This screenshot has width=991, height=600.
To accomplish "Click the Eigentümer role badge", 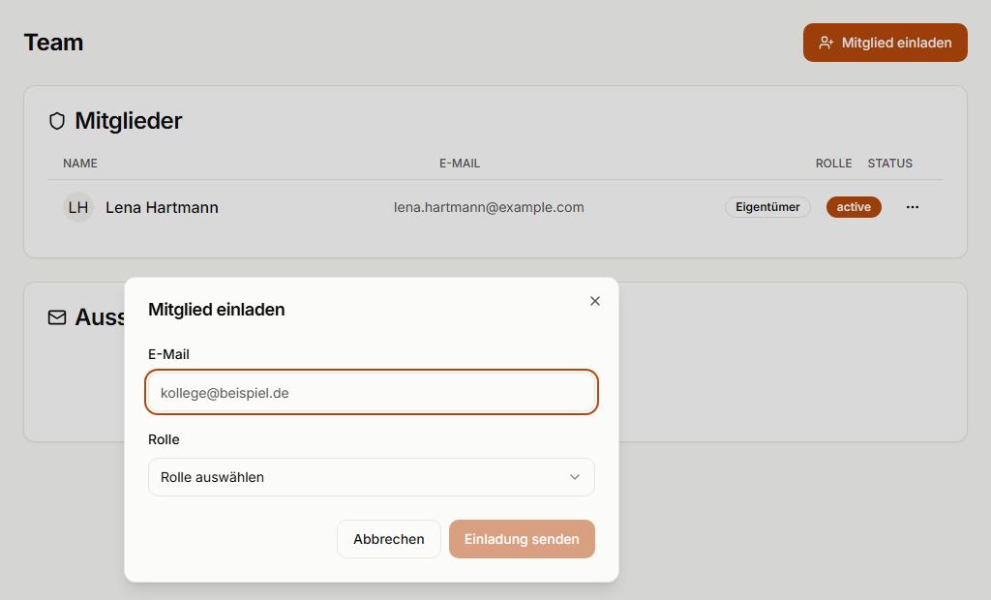I will click(767, 207).
